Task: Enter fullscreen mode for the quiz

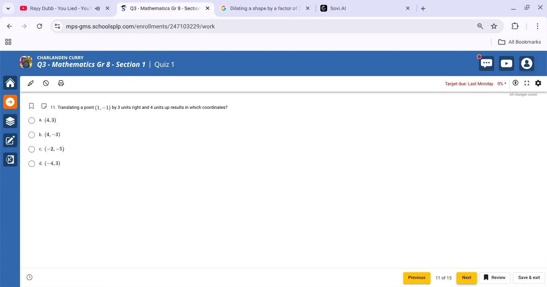Action: pos(527,83)
